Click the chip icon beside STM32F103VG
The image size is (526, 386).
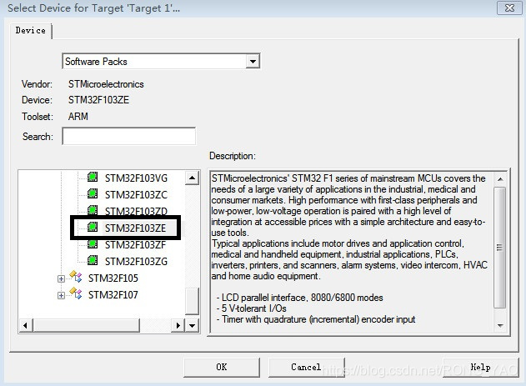93,177
